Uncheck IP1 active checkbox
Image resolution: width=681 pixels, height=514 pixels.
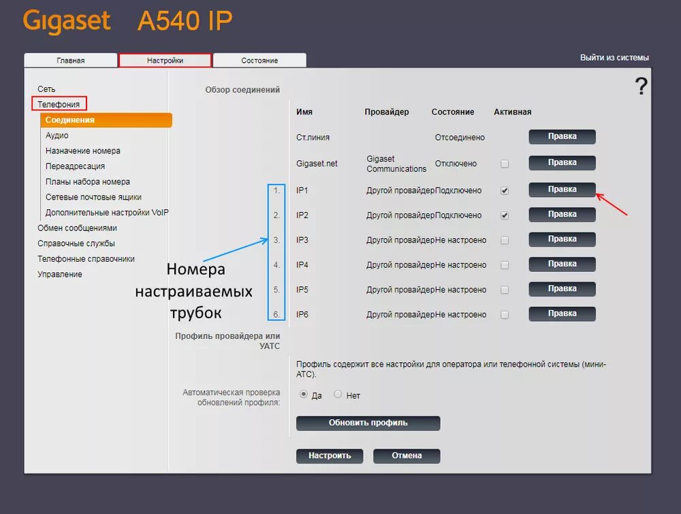click(x=504, y=190)
